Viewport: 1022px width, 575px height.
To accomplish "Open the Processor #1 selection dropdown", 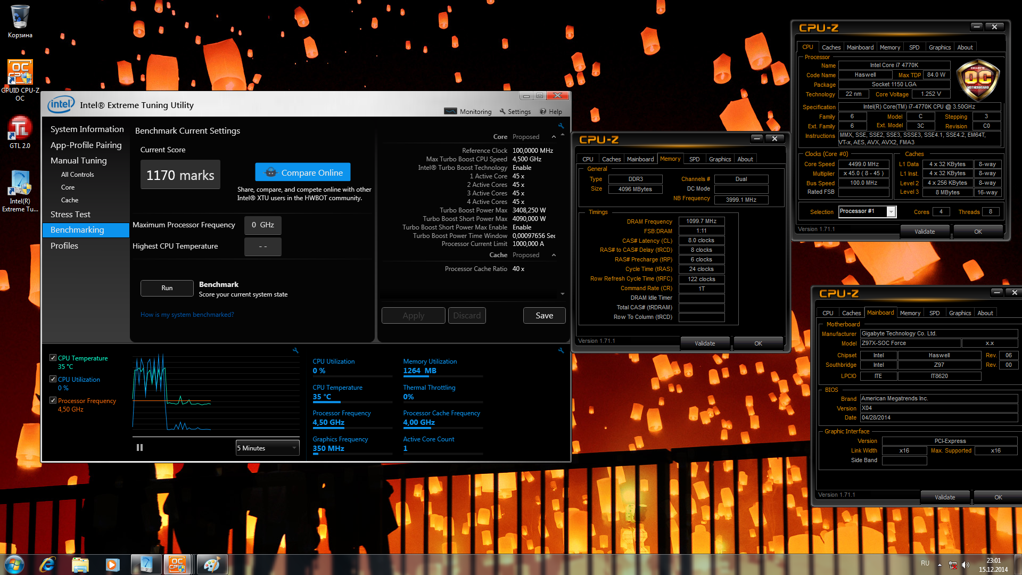I will coord(868,211).
